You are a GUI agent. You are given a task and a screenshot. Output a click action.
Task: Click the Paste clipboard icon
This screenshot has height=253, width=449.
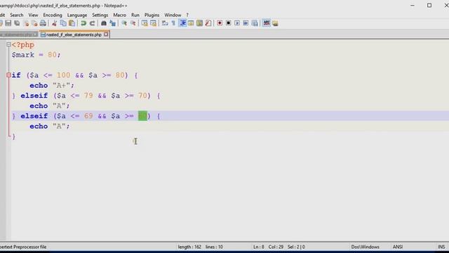[72, 23]
